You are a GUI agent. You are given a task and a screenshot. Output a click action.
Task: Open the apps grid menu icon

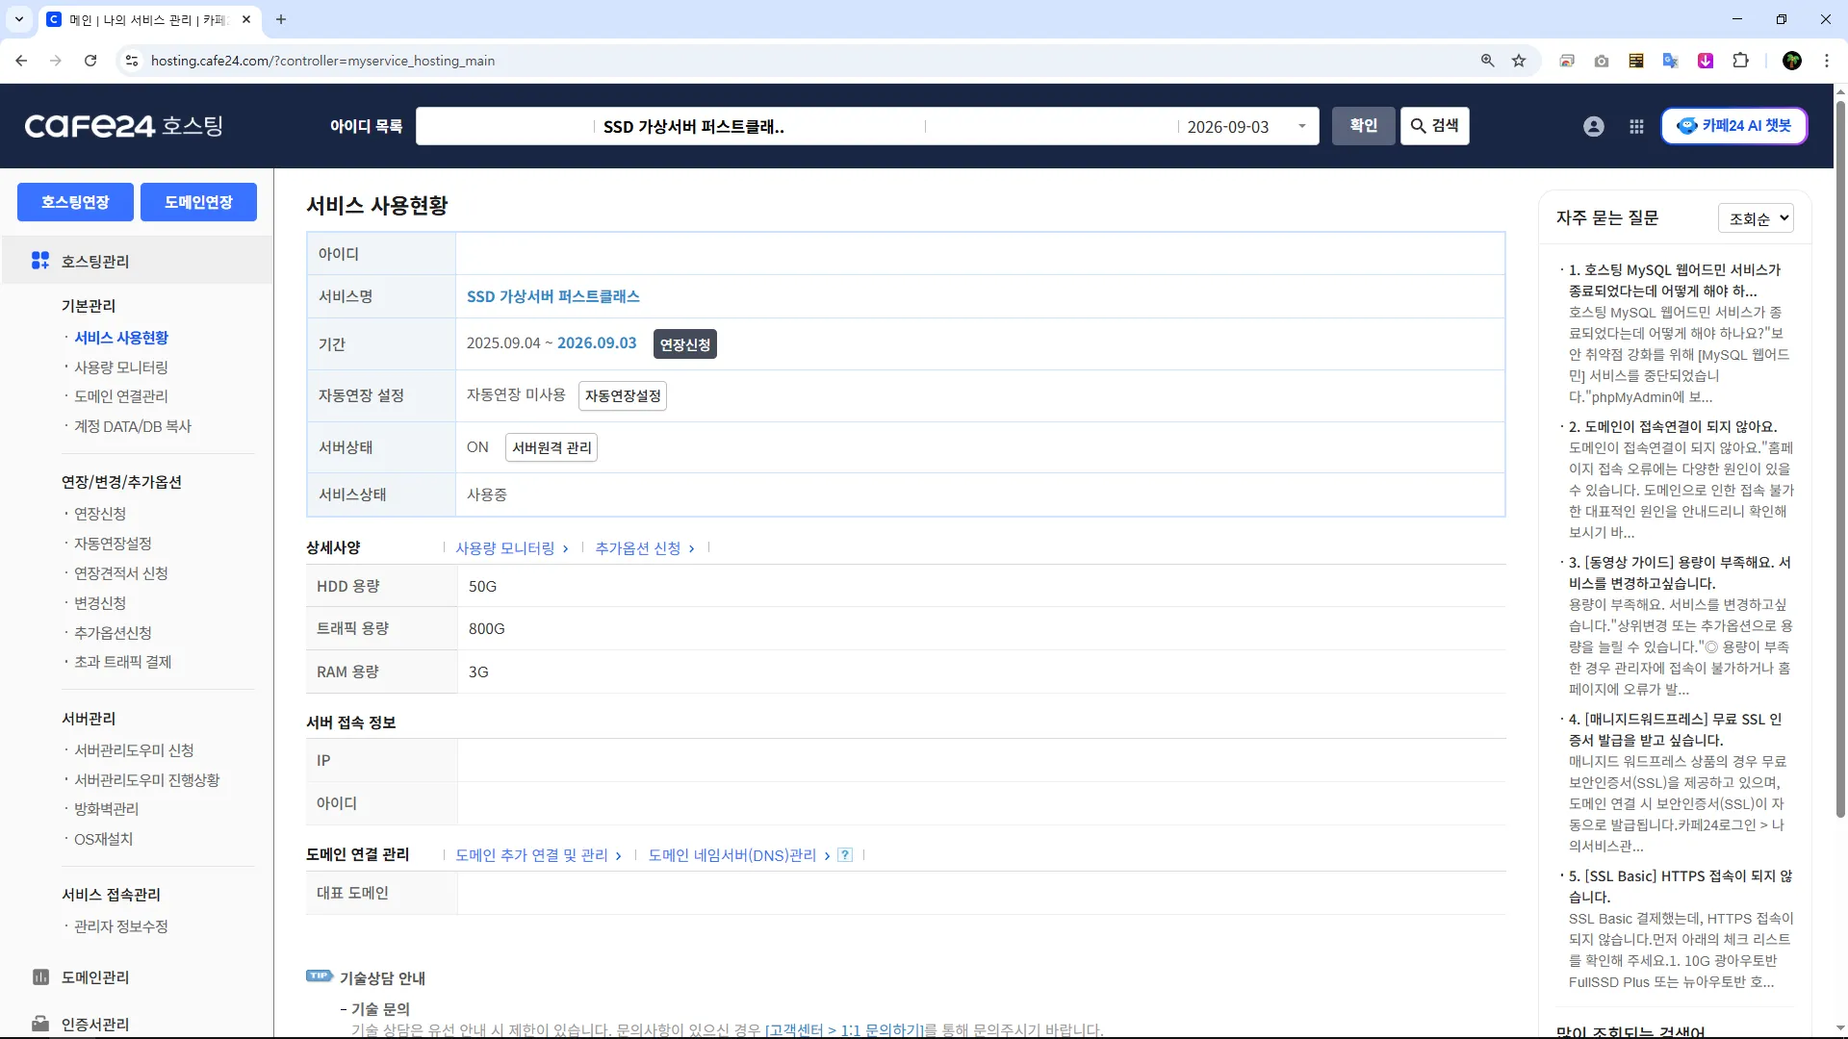click(x=1636, y=126)
